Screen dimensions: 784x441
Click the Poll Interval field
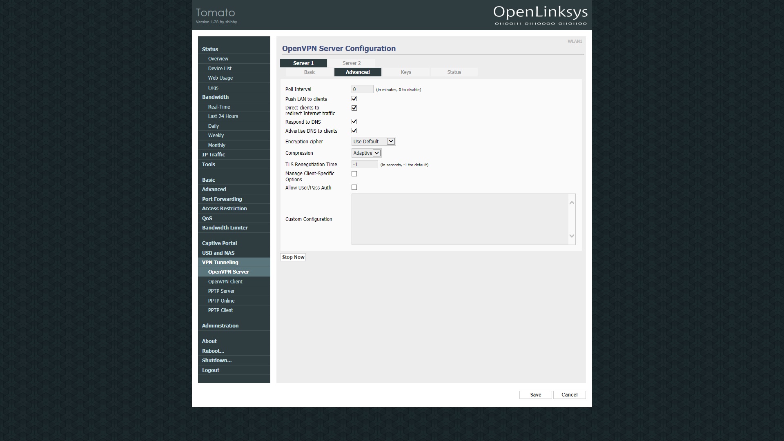tap(362, 89)
